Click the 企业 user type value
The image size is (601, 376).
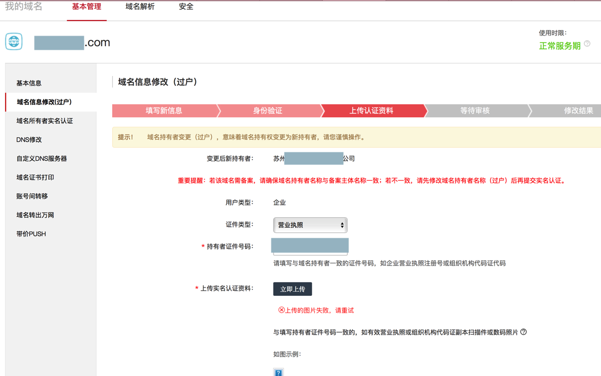[279, 203]
